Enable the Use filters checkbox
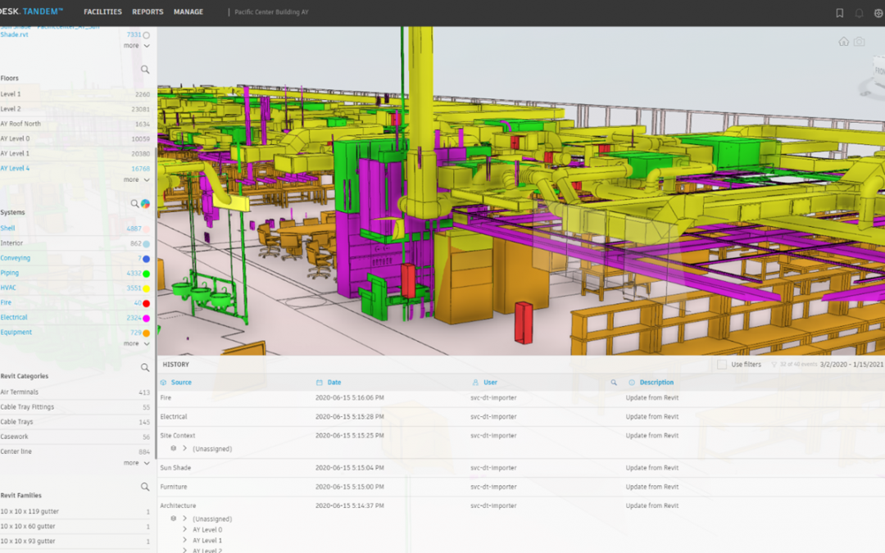 [x=722, y=365]
